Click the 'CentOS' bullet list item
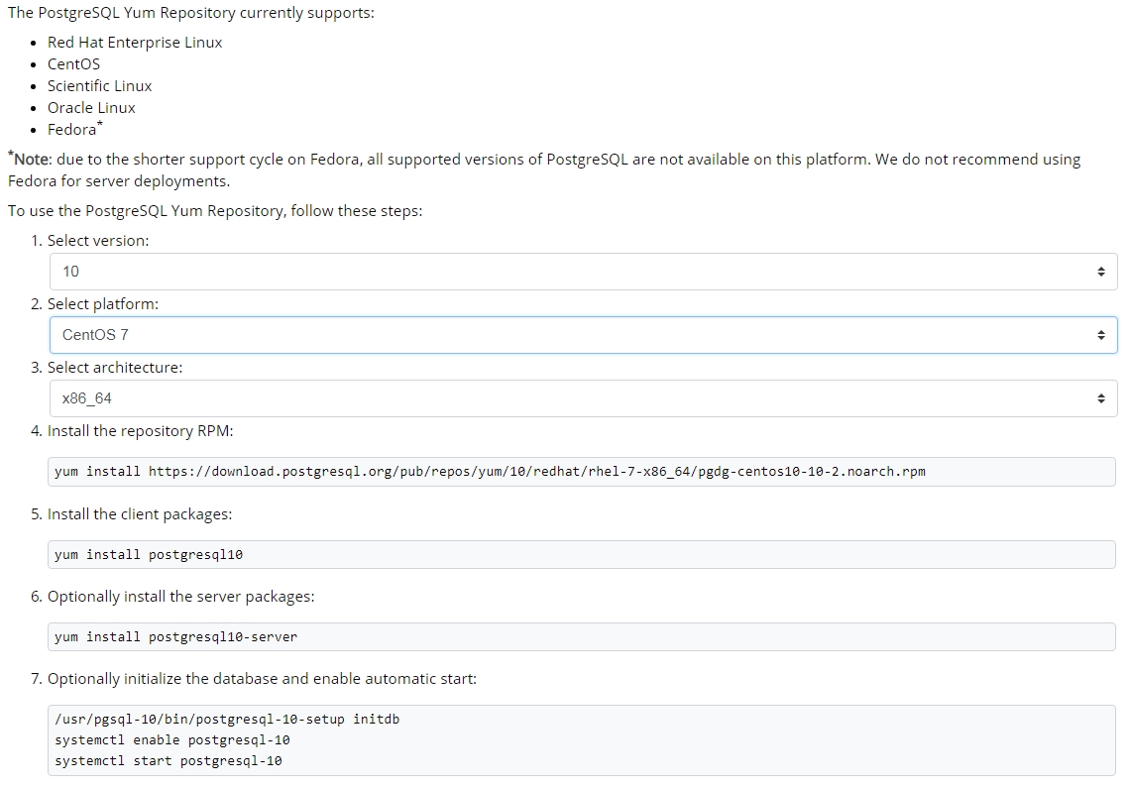The height and width of the screenshot is (786, 1129). [74, 64]
